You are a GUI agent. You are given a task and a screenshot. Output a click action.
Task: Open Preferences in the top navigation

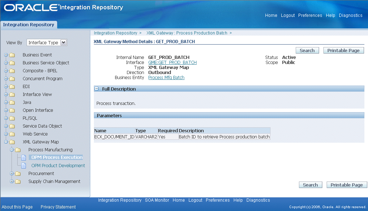[310, 15]
